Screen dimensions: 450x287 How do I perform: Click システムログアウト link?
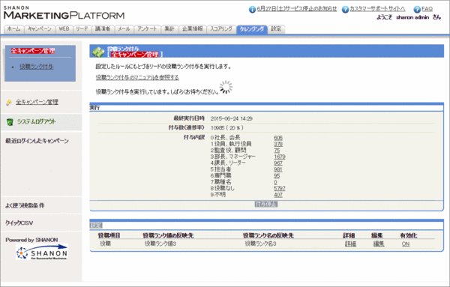tap(37, 121)
